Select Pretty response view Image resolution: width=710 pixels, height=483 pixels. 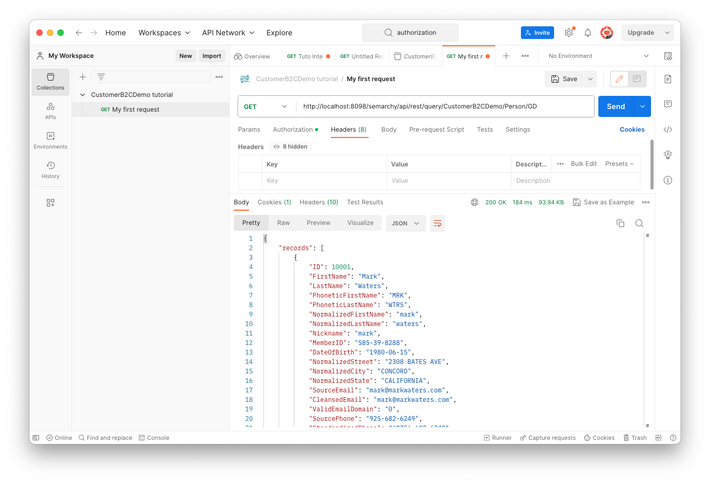tap(251, 223)
